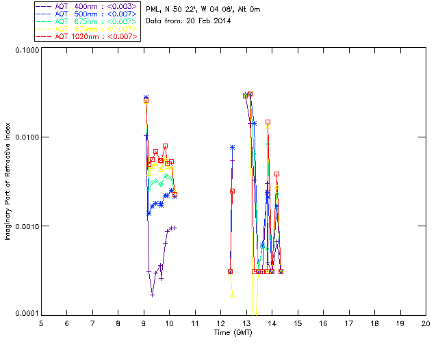Click the red square marker near 14.2 peak

pos(276,174)
